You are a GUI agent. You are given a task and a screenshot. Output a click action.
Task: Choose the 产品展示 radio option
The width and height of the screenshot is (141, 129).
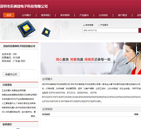(99, 25)
